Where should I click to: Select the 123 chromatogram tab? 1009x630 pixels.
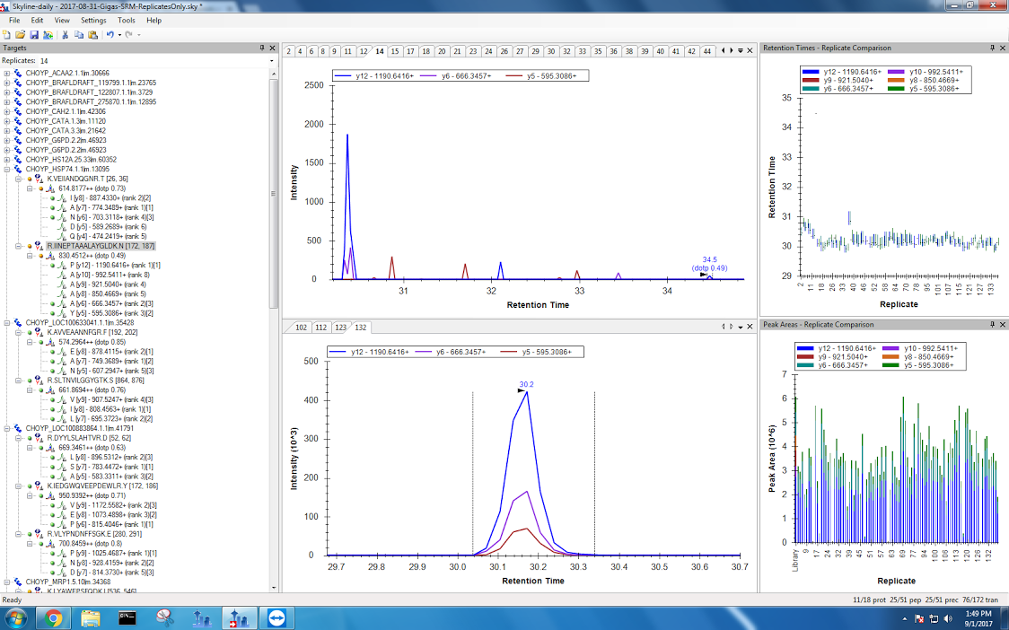pos(340,328)
